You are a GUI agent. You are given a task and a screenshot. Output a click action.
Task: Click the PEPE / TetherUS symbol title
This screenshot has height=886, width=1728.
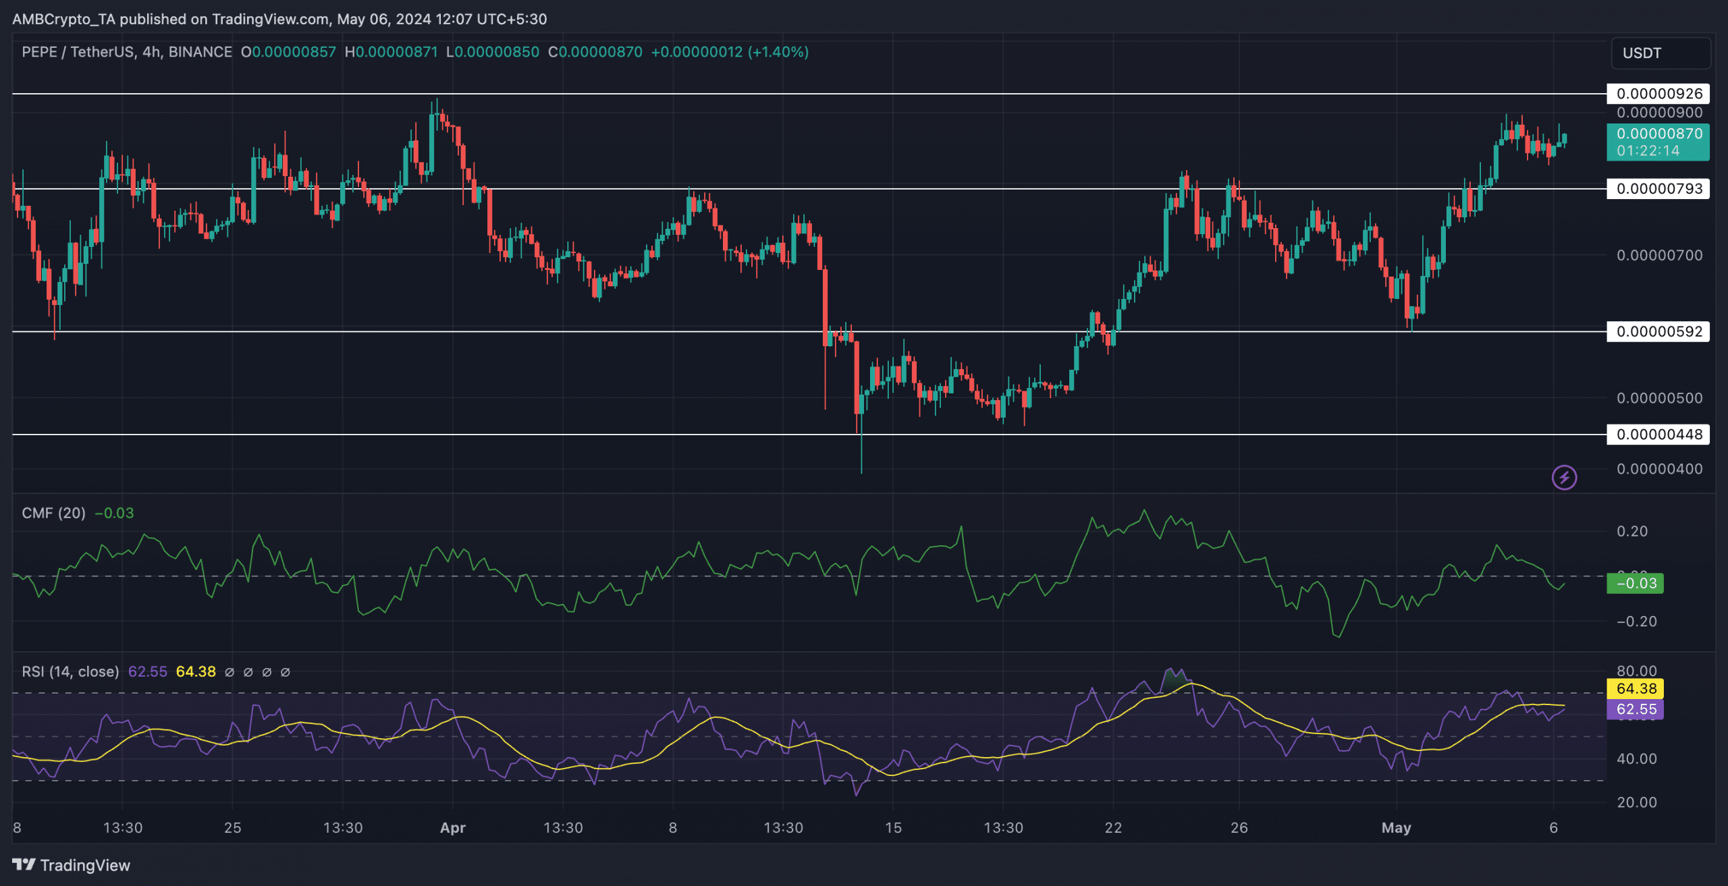tap(127, 52)
